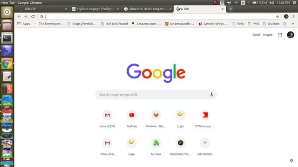Show hidden bookmarks with the overflow chevron
Screen dimensions: 298x167
(293, 24)
